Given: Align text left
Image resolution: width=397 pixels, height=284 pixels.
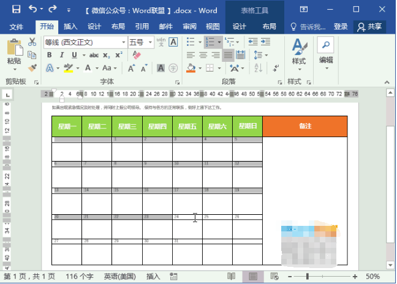Looking at the screenshot, I should click(191, 55).
